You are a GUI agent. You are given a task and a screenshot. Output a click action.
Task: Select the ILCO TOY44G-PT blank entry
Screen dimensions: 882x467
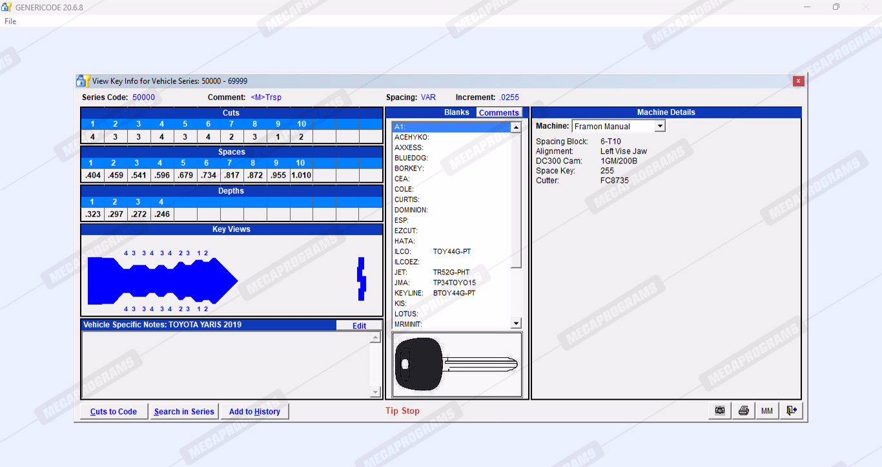(451, 251)
